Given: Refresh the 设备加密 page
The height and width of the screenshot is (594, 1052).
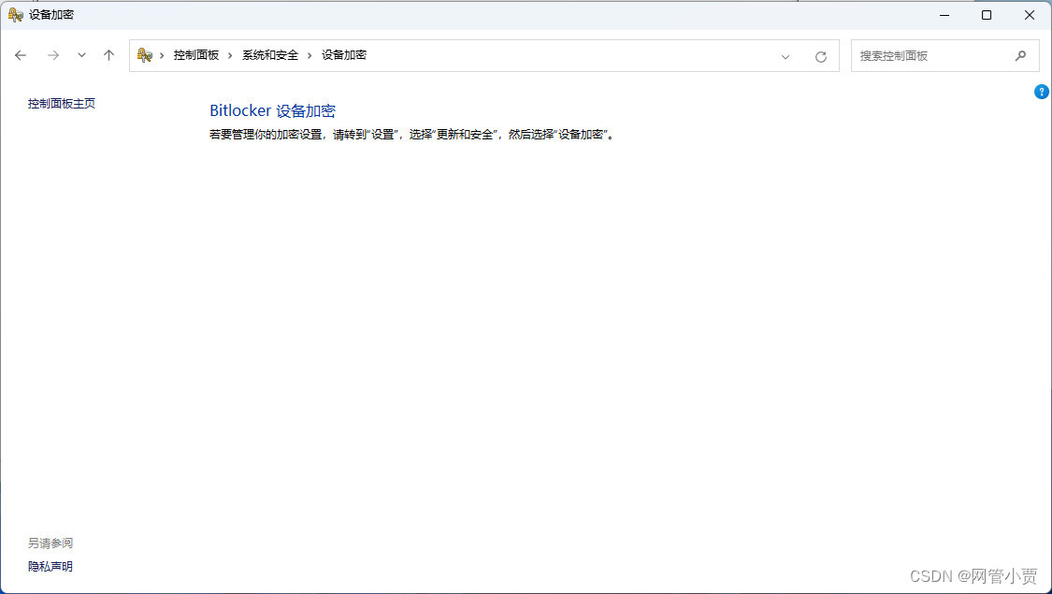Looking at the screenshot, I should 820,56.
